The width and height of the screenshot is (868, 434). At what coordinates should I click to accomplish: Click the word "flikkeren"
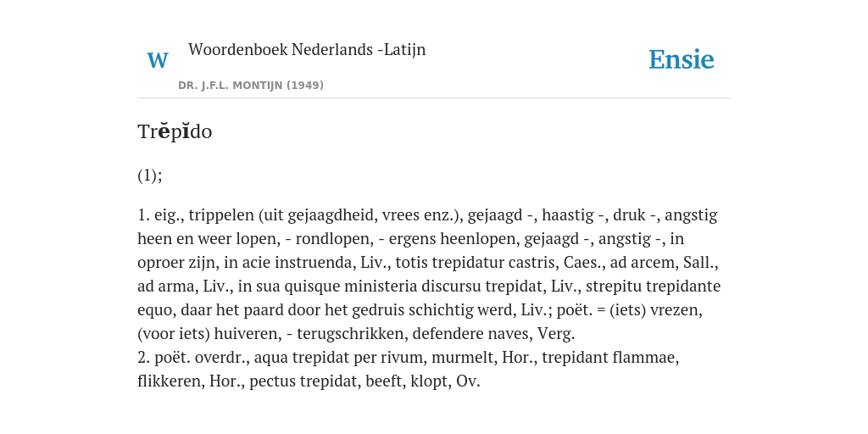(171, 382)
